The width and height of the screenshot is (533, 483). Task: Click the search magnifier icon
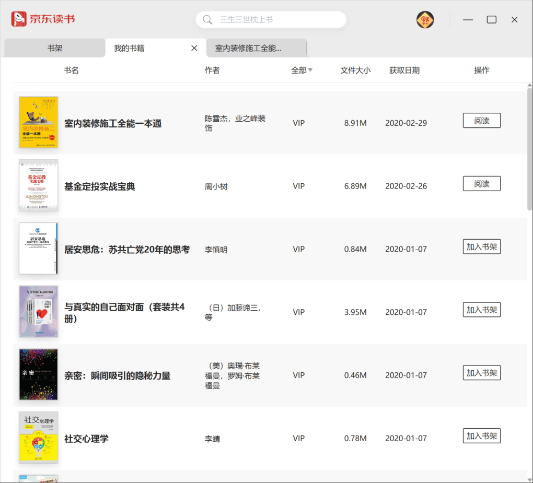(207, 20)
